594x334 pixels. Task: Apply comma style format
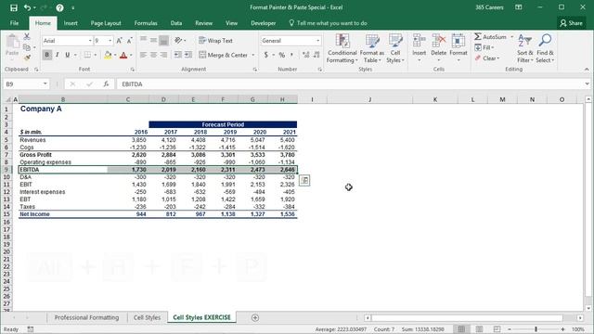pyautogui.click(x=291, y=56)
